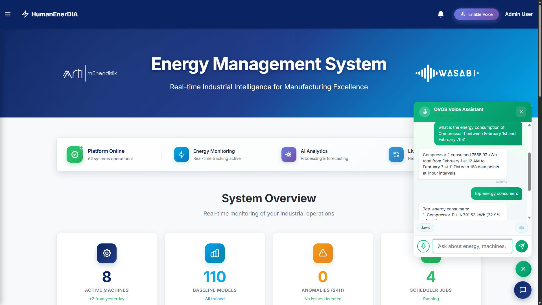Screen dimensions: 542x305
Task: Toggle the speaker output next to Jarvis
Action: (x=521, y=227)
